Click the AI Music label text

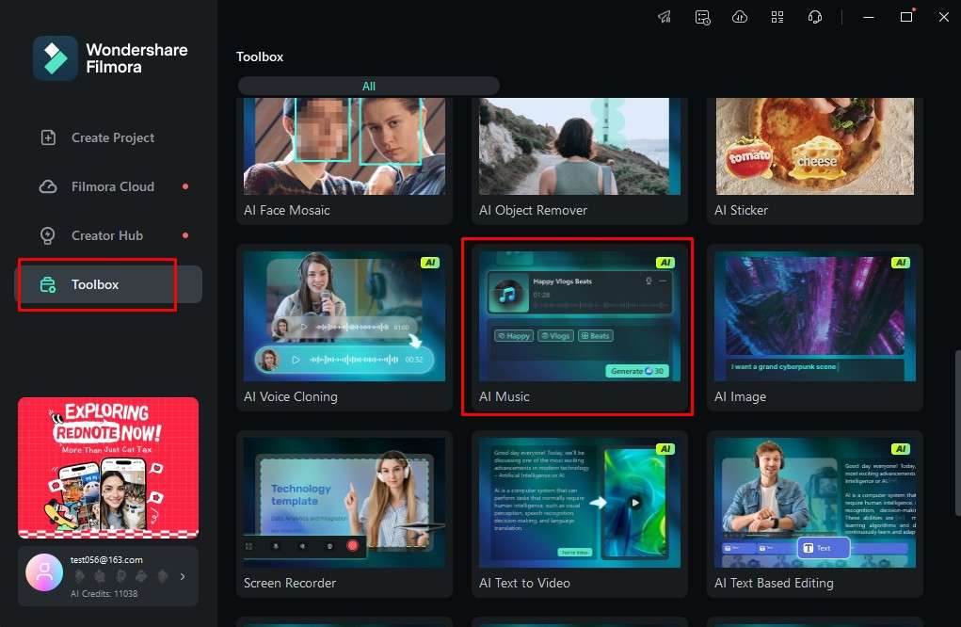504,396
